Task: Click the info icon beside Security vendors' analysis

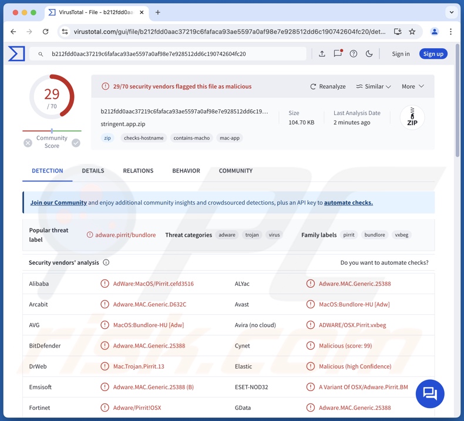Action: coord(106,262)
